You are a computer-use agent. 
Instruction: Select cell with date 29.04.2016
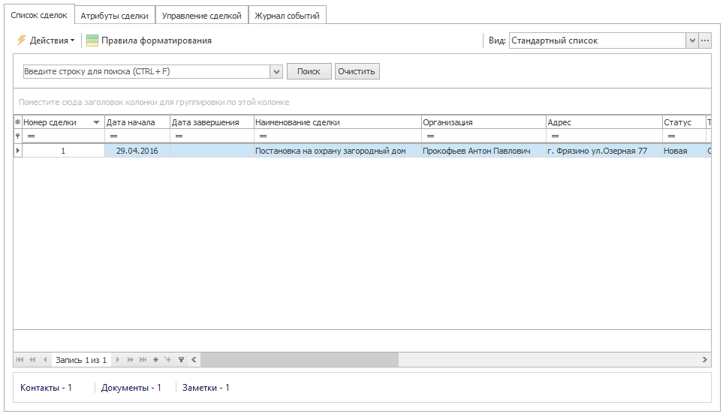[x=137, y=151]
